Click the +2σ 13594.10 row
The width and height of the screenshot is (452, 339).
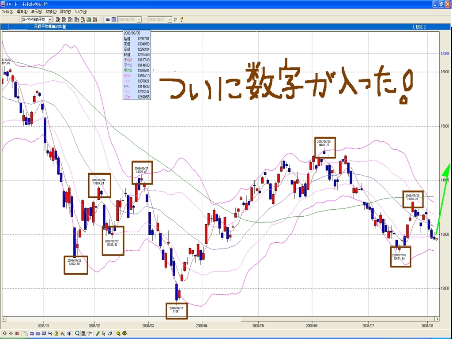(137, 76)
